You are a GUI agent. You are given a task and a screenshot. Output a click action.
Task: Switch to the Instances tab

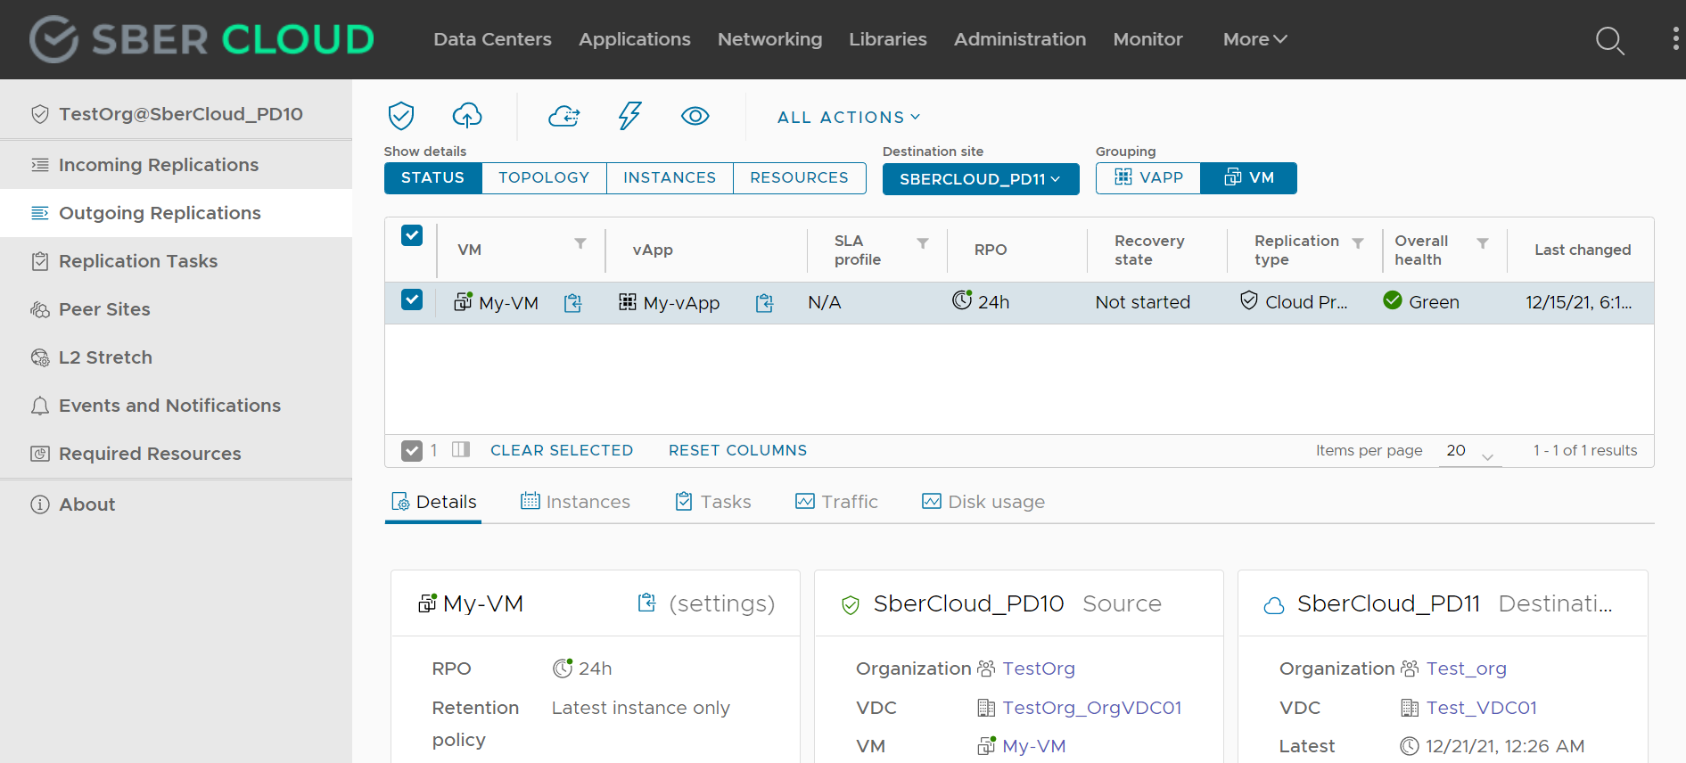click(575, 502)
